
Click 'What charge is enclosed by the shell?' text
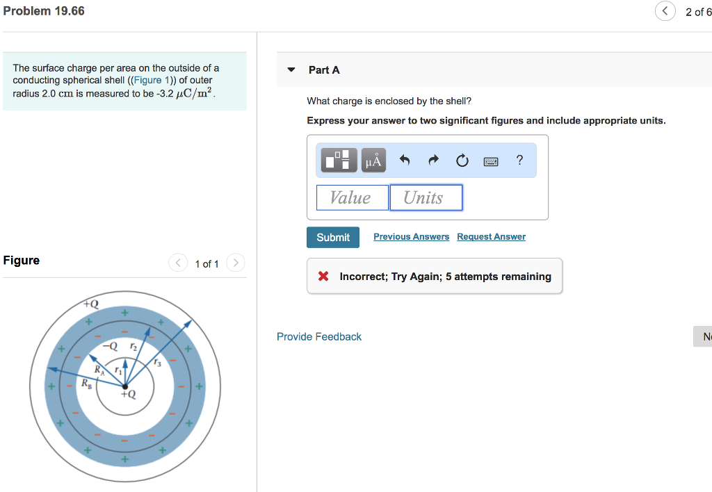[389, 101]
